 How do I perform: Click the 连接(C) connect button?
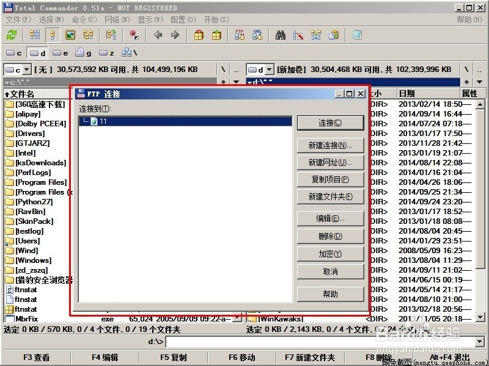[x=330, y=123]
